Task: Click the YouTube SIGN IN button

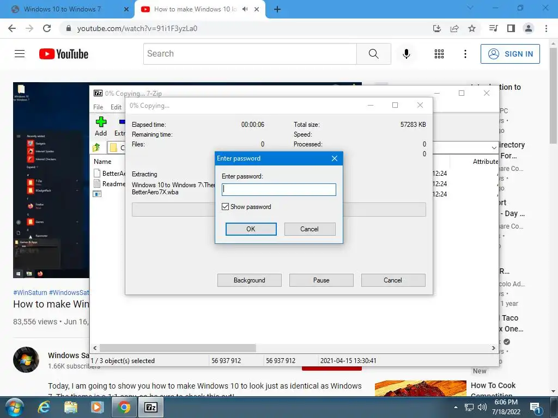Action: 510,54
